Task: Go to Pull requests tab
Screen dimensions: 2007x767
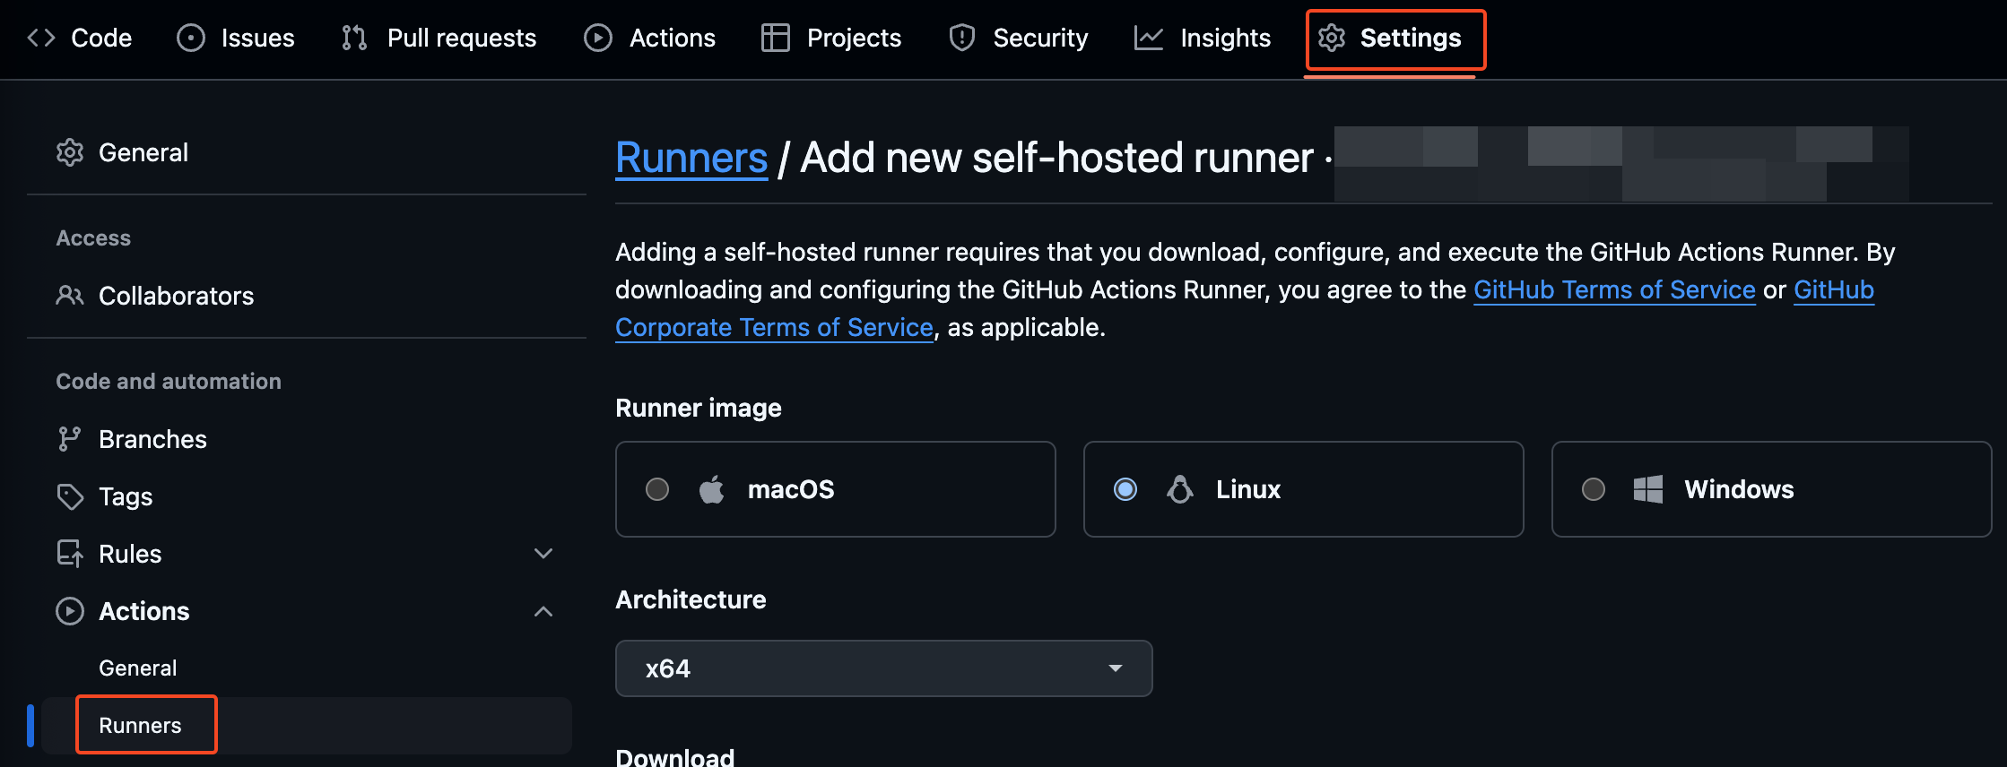Action: pyautogui.click(x=439, y=38)
